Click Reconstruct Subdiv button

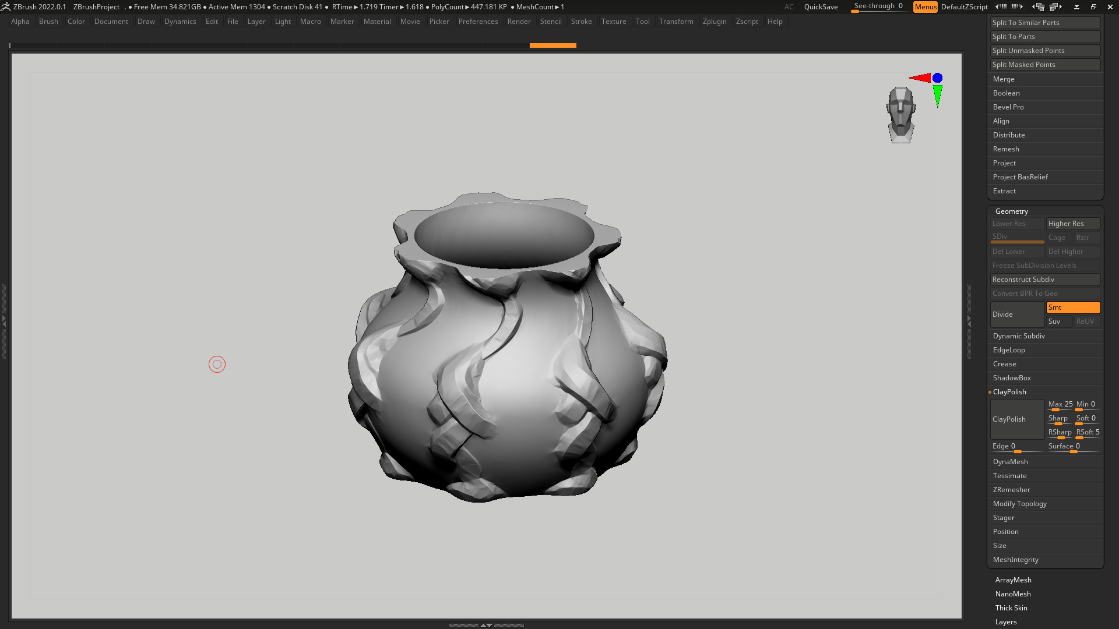point(1045,280)
